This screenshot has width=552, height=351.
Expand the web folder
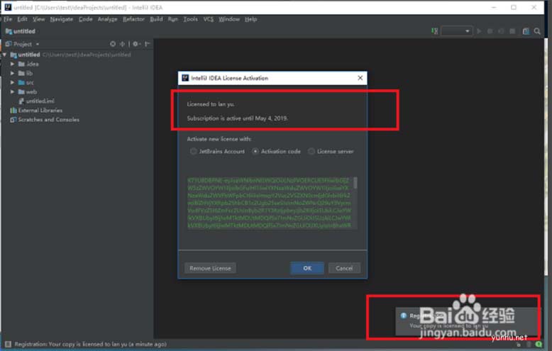coord(12,91)
